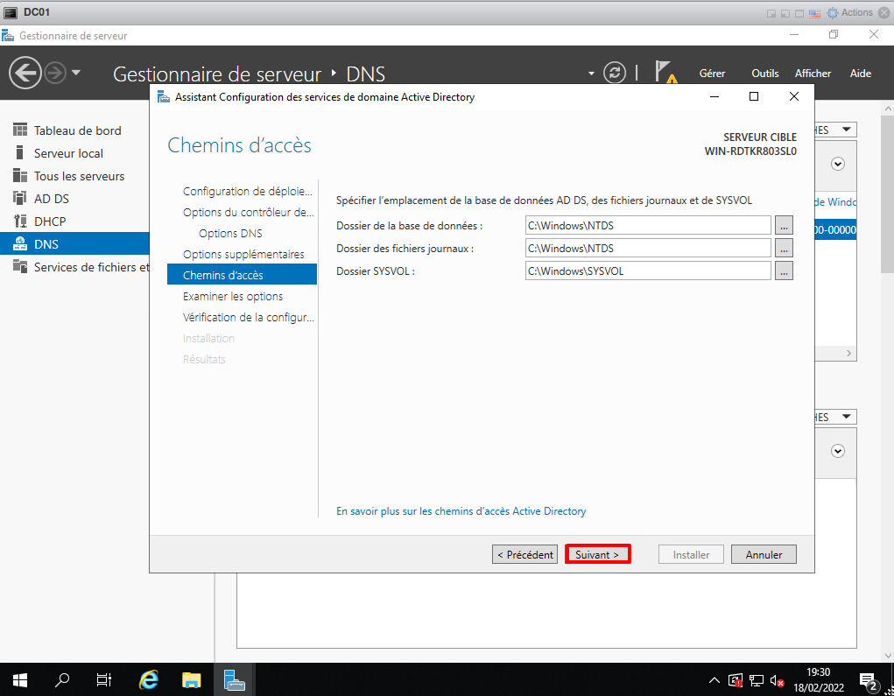Viewport: 894px width, 696px height.
Task: Go to Examiner les options step
Action: 233,296
